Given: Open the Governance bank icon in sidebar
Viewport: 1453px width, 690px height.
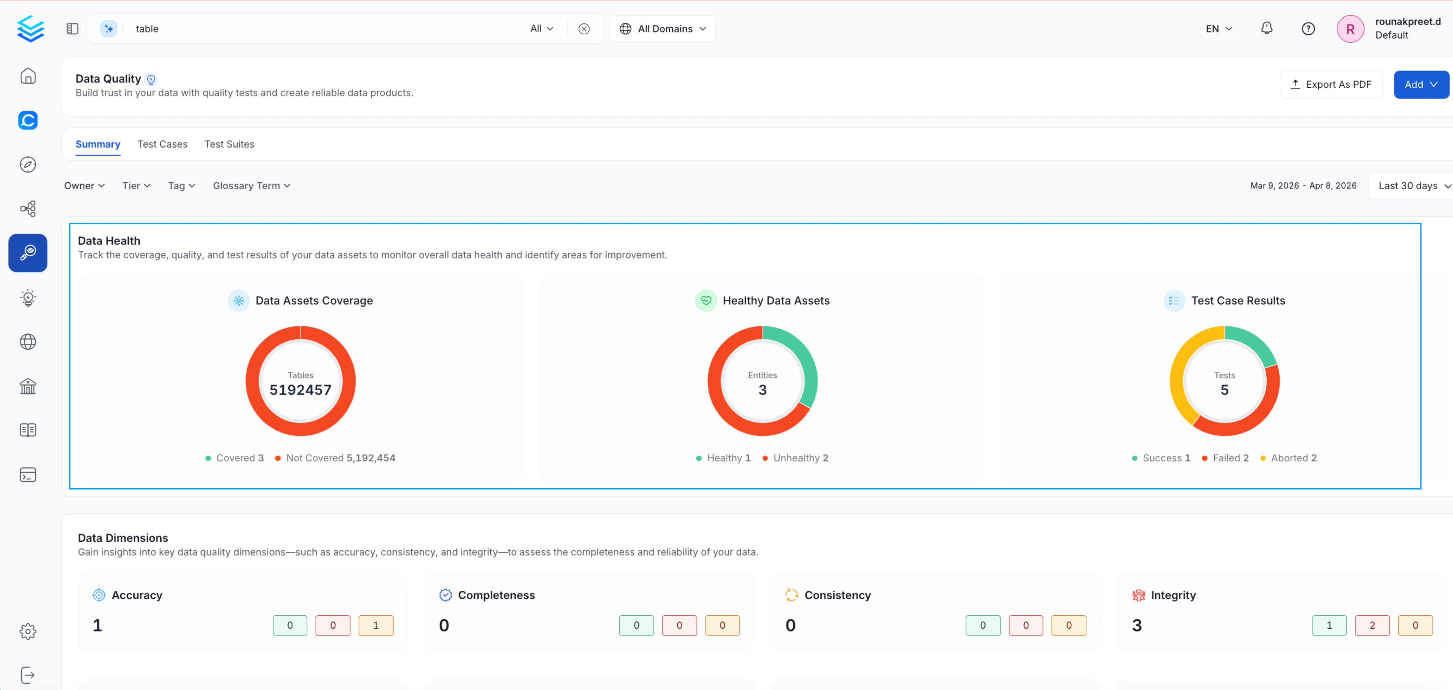Looking at the screenshot, I should coord(28,386).
